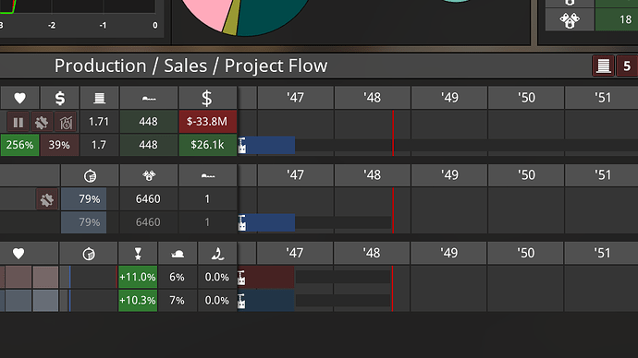The height and width of the screenshot is (358, 638).
Task: Click first bluish swatch in +10.3% row
Action: 18,301
